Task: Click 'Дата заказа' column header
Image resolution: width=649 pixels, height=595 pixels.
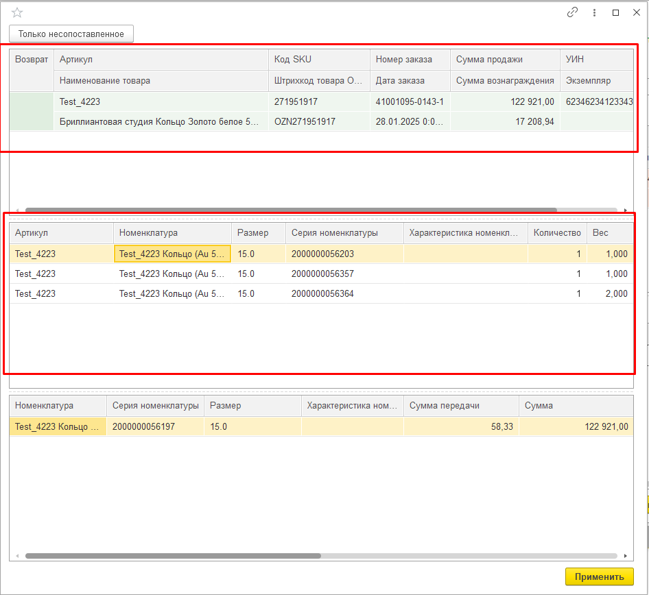Action: click(410, 81)
